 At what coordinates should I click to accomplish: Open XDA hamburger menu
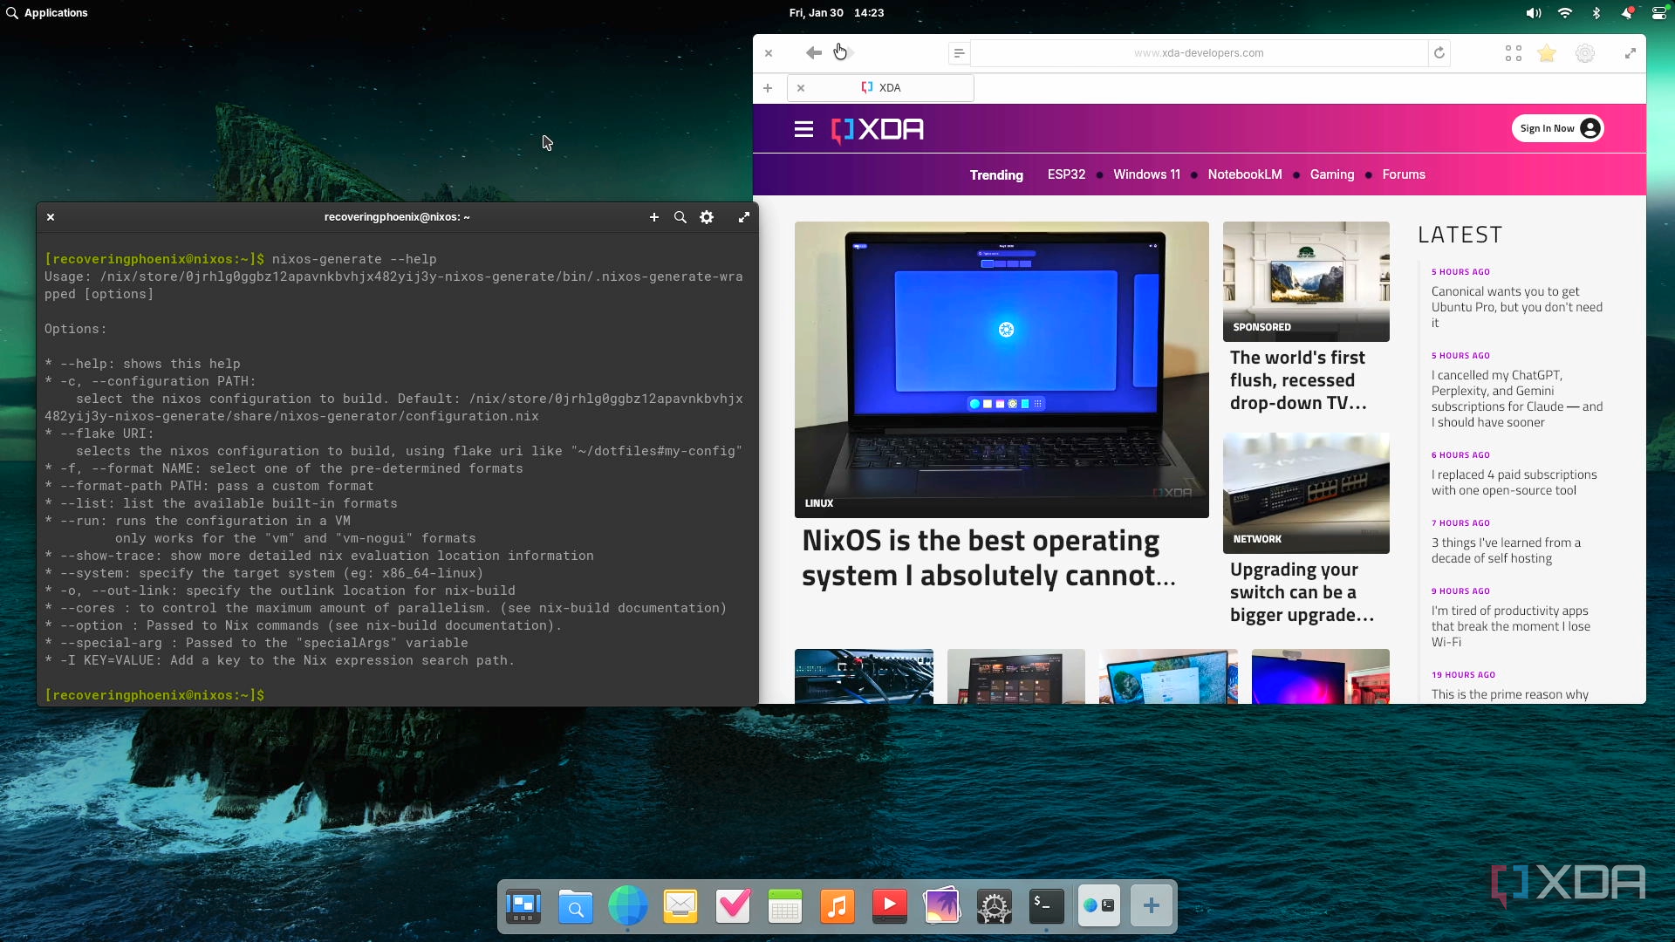coord(803,129)
